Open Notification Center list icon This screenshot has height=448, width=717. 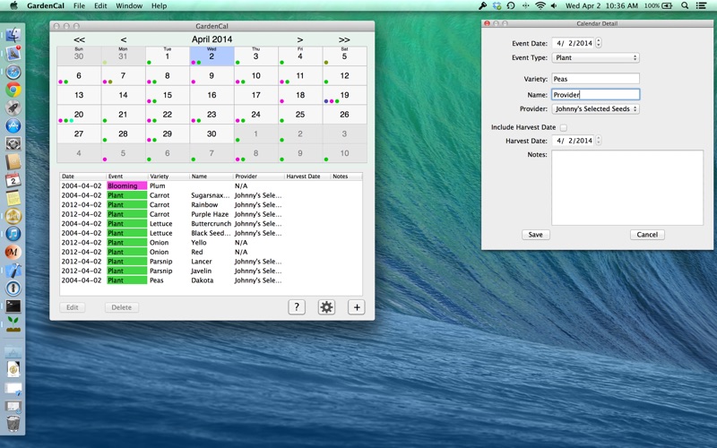tap(701, 5)
